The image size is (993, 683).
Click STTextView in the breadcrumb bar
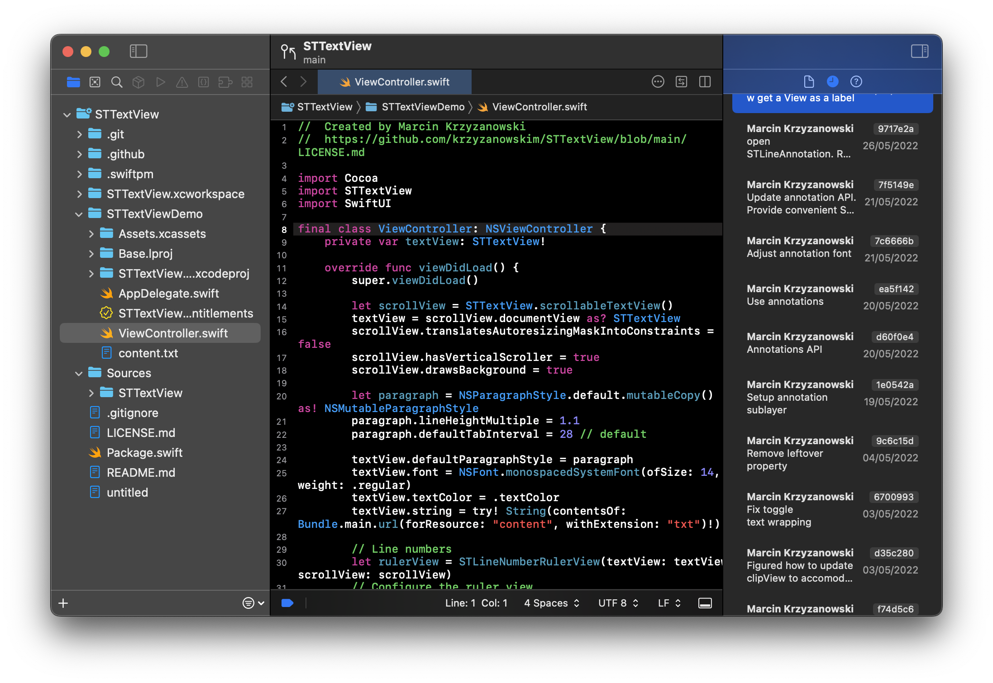pos(317,107)
